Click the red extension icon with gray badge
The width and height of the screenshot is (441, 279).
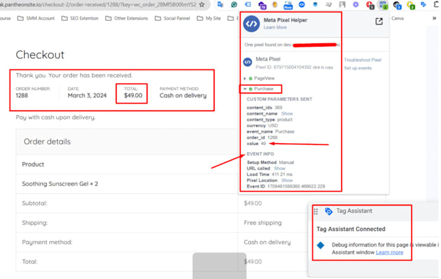tap(370, 5)
